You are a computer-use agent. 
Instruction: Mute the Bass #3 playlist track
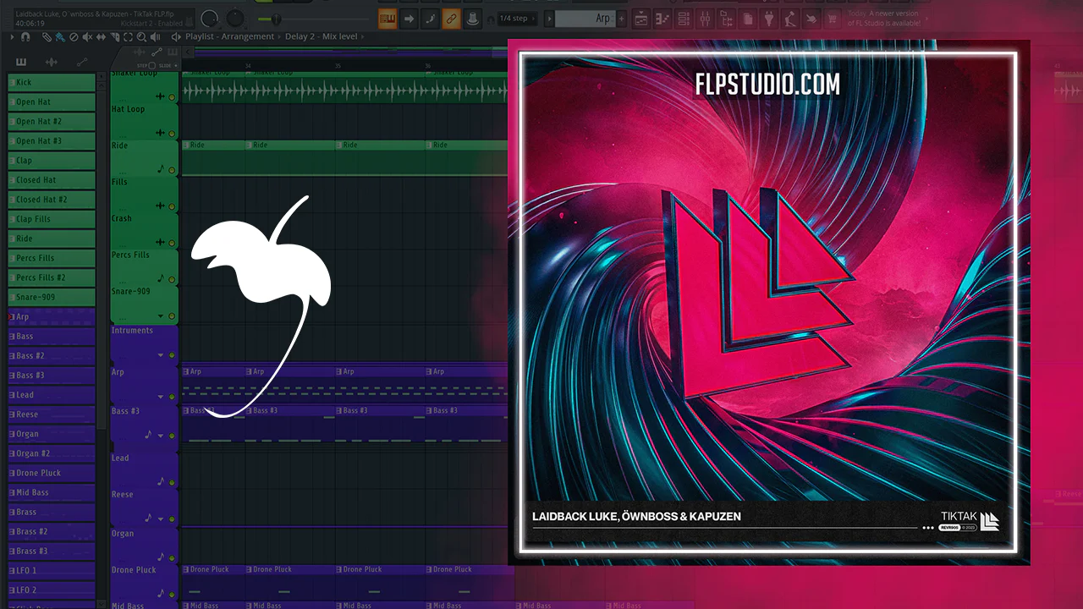(172, 436)
